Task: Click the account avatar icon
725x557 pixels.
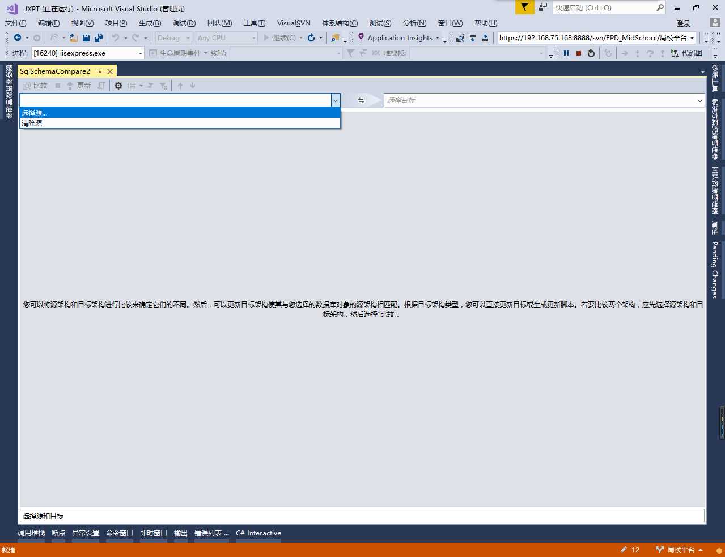Action: (x=715, y=23)
